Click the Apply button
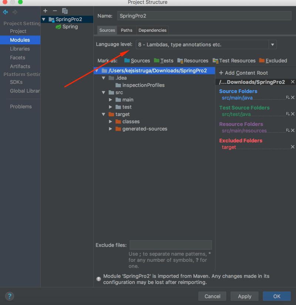 (245, 296)
